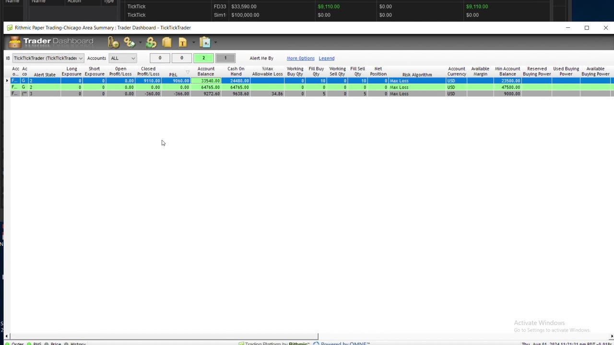Select the -366.00 P&L cell

click(176, 93)
